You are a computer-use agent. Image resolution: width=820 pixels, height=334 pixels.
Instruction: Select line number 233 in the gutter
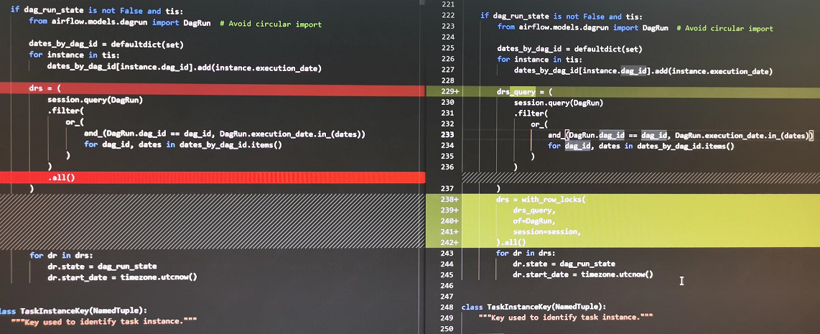448,134
